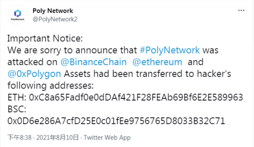Open the @ethereum mention

[x=157, y=62]
